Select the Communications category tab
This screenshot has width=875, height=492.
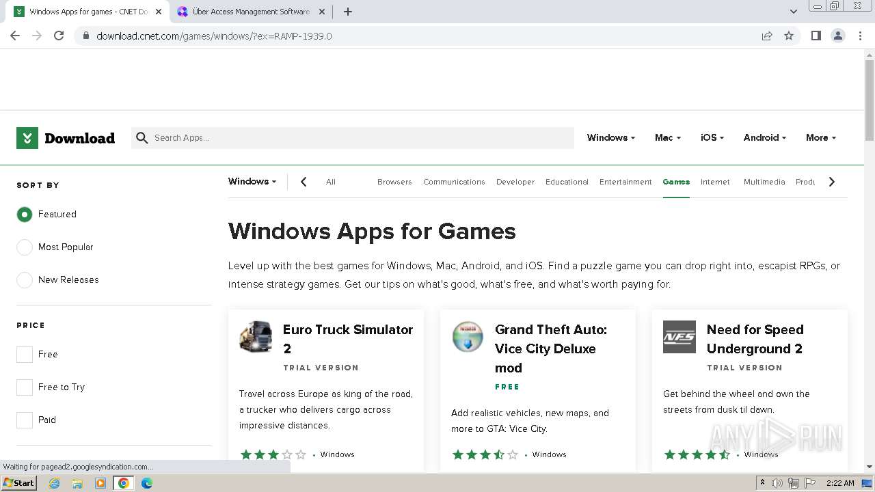(x=454, y=182)
